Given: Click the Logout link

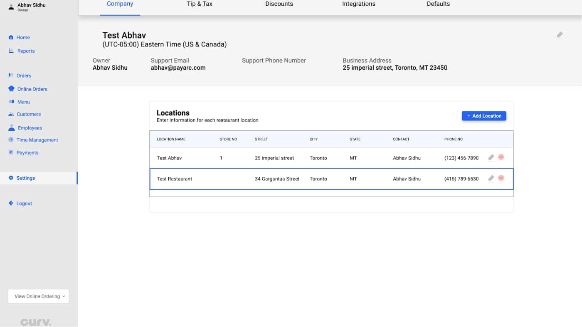Looking at the screenshot, I should [24, 203].
